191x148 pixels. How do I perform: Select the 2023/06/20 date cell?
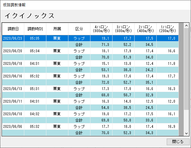tap(13, 51)
